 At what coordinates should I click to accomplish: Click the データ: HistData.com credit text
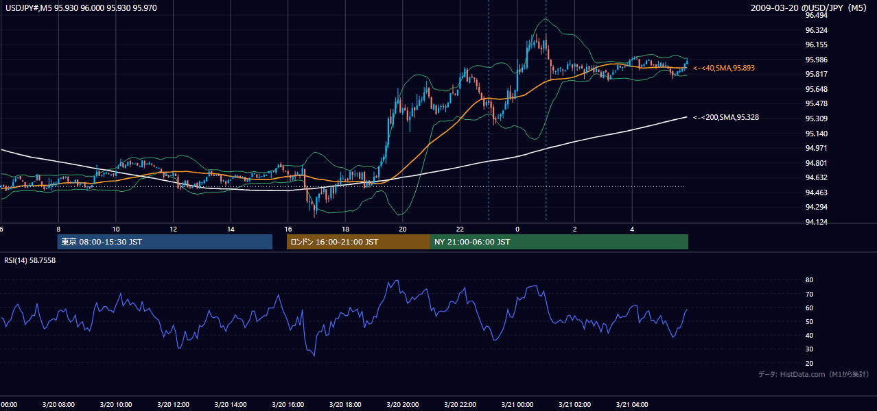[813, 374]
